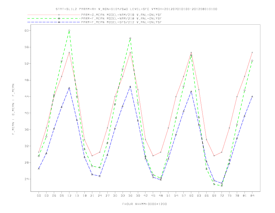Click blue triangle marker at hour 84
Screen dimensions: 275x213
pos(252,96)
